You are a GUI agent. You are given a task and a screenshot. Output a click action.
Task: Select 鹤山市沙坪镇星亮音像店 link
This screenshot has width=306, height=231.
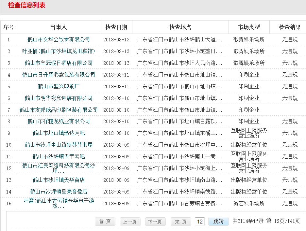(59, 192)
